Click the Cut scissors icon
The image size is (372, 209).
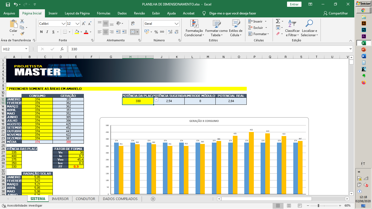coord(22,21)
